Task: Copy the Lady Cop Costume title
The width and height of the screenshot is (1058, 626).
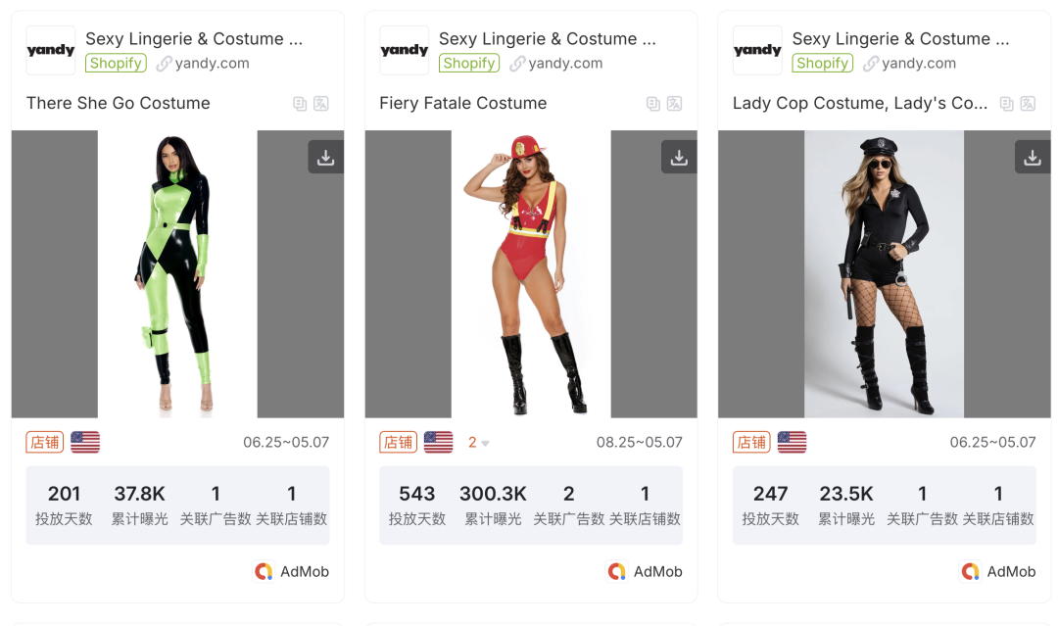Action: (x=1007, y=104)
